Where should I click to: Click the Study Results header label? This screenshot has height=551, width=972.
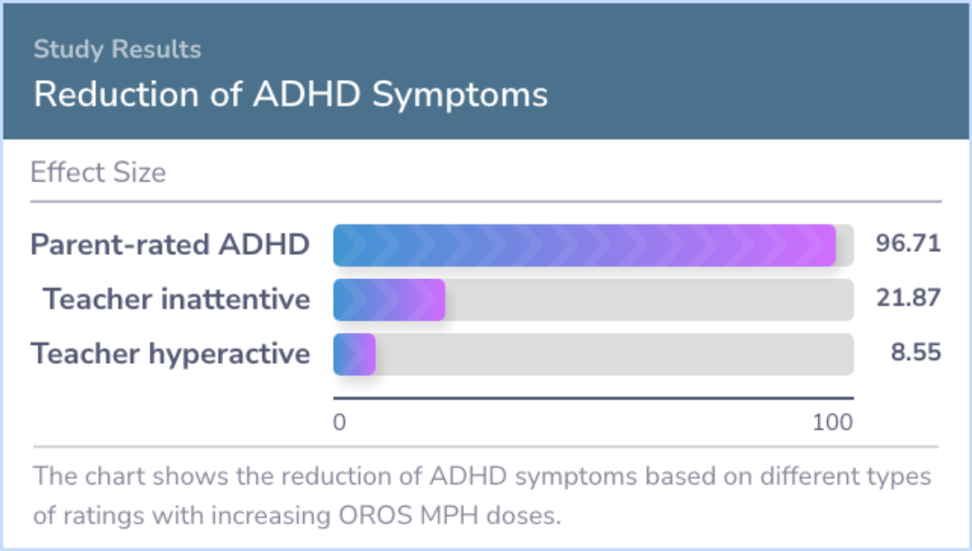117,49
